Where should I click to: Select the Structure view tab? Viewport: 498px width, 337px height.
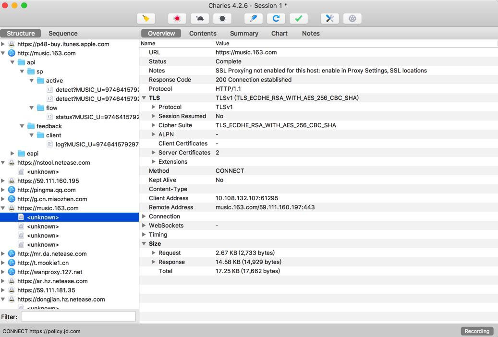tap(21, 33)
